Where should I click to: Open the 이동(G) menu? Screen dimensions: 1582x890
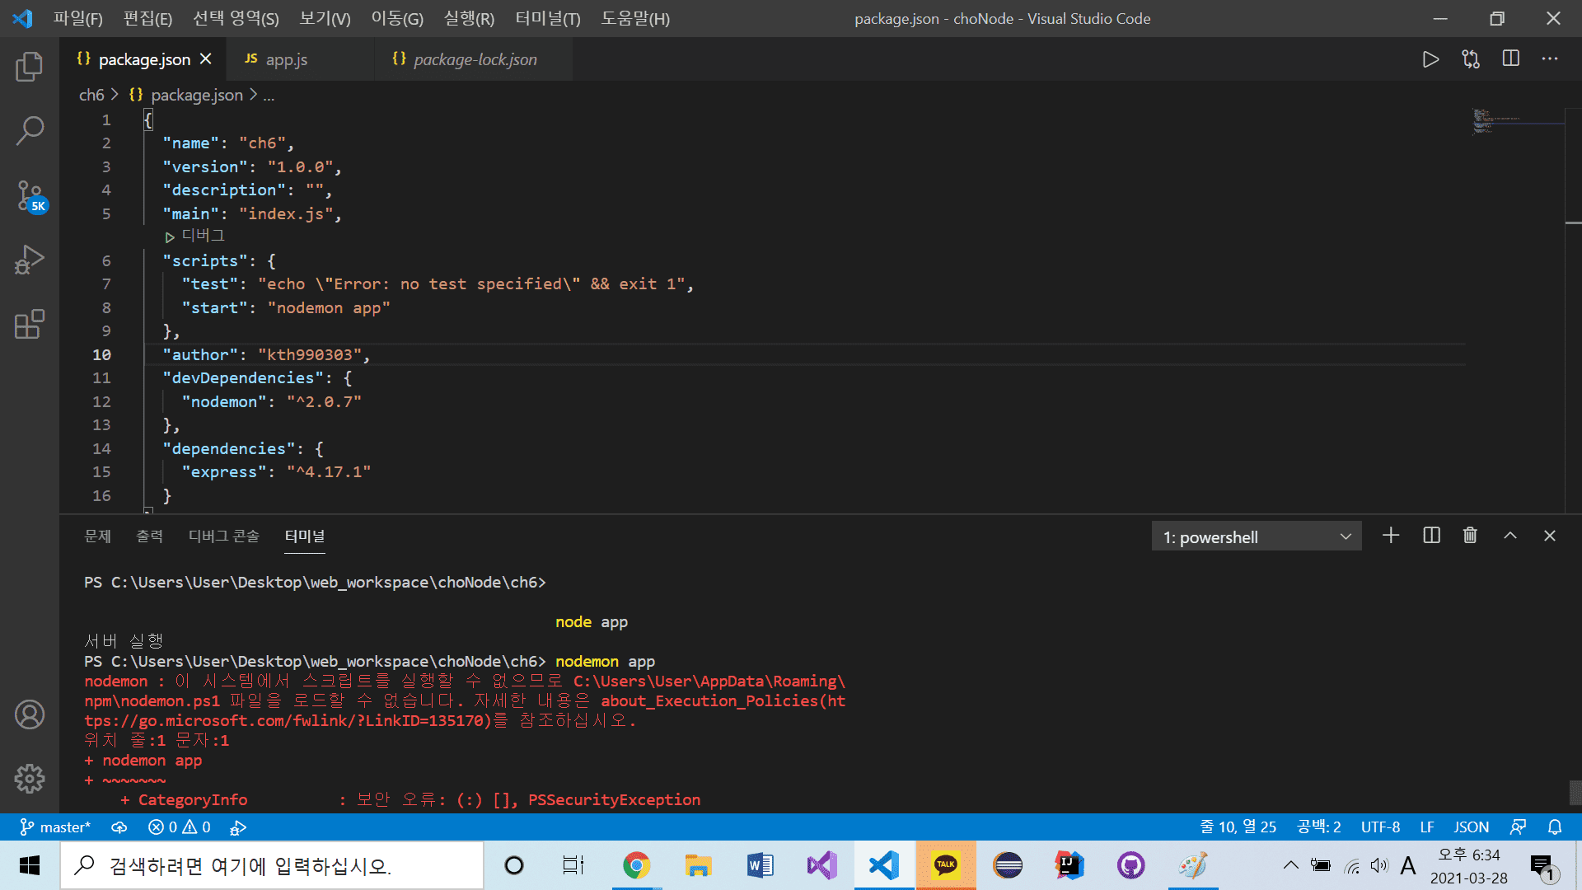(397, 18)
